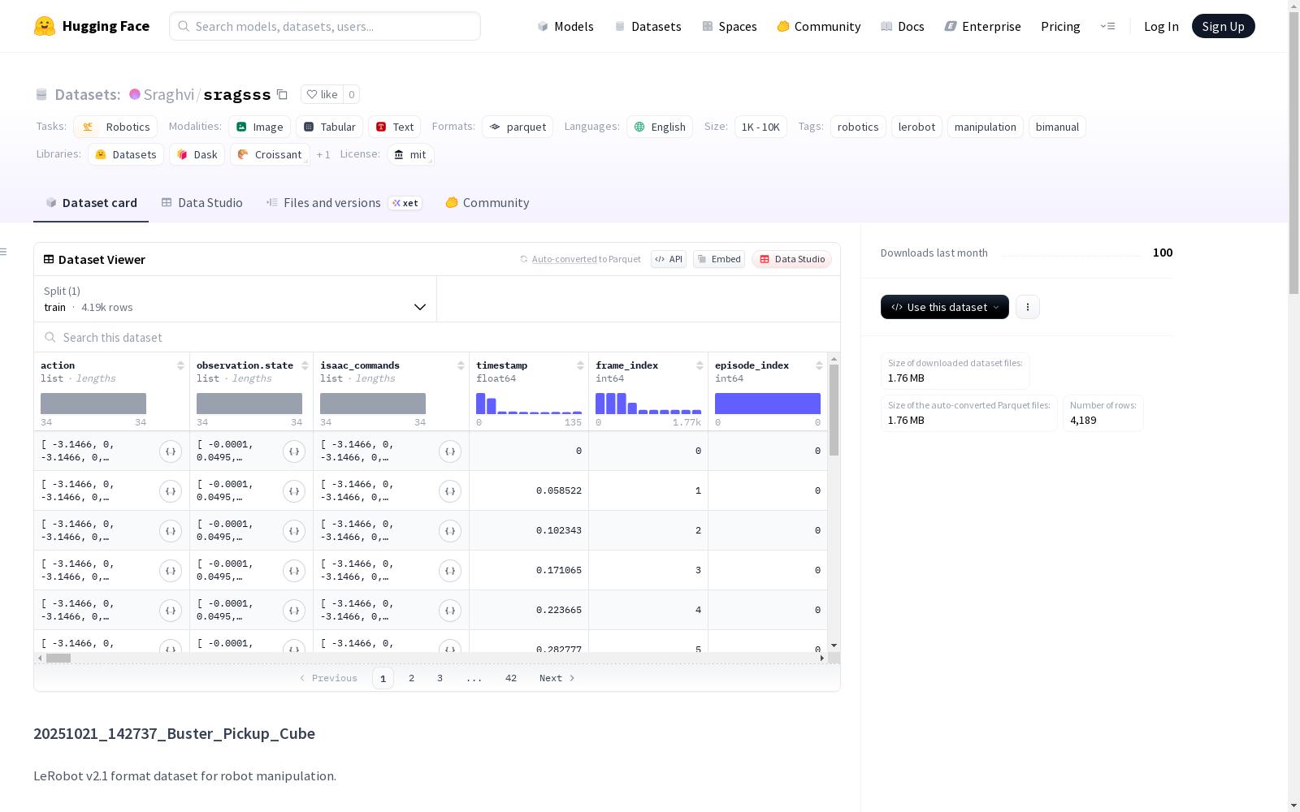
Task: Open the Use this dataset dropdown
Action: pos(945,307)
